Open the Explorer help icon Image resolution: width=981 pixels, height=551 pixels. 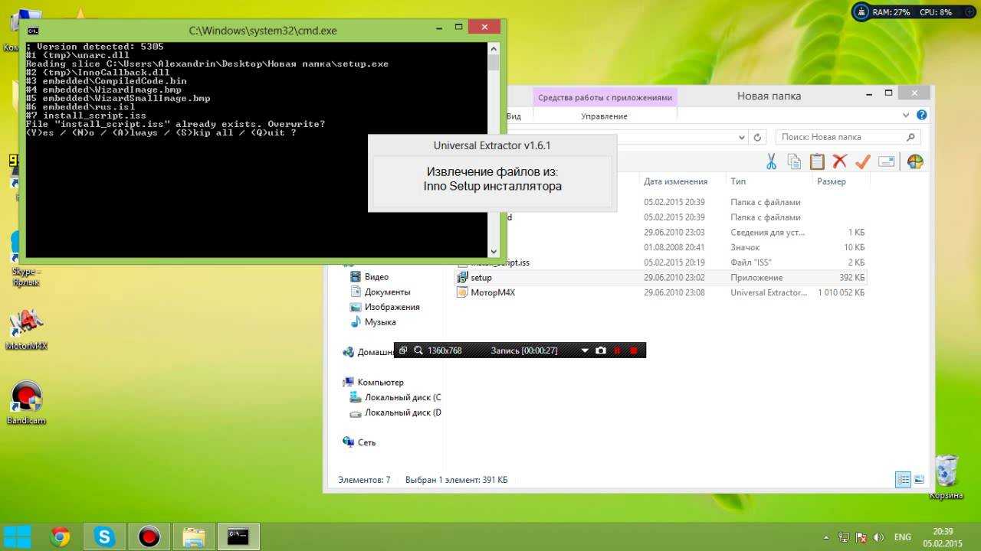pos(922,116)
